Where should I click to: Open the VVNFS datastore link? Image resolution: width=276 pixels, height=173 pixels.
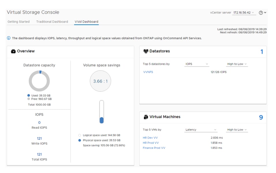148,72
